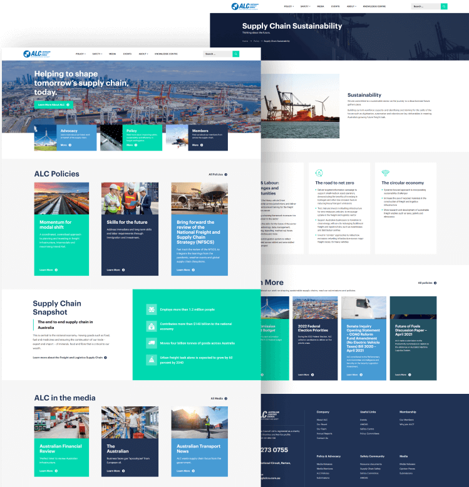Click the Our Members footer link
The height and width of the screenshot is (487, 469).
pyautogui.click(x=406, y=420)
